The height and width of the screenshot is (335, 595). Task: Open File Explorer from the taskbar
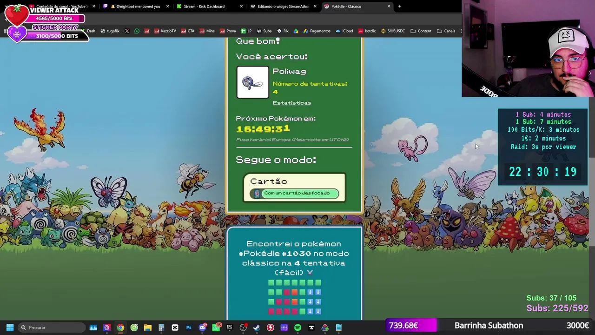pyautogui.click(x=148, y=328)
